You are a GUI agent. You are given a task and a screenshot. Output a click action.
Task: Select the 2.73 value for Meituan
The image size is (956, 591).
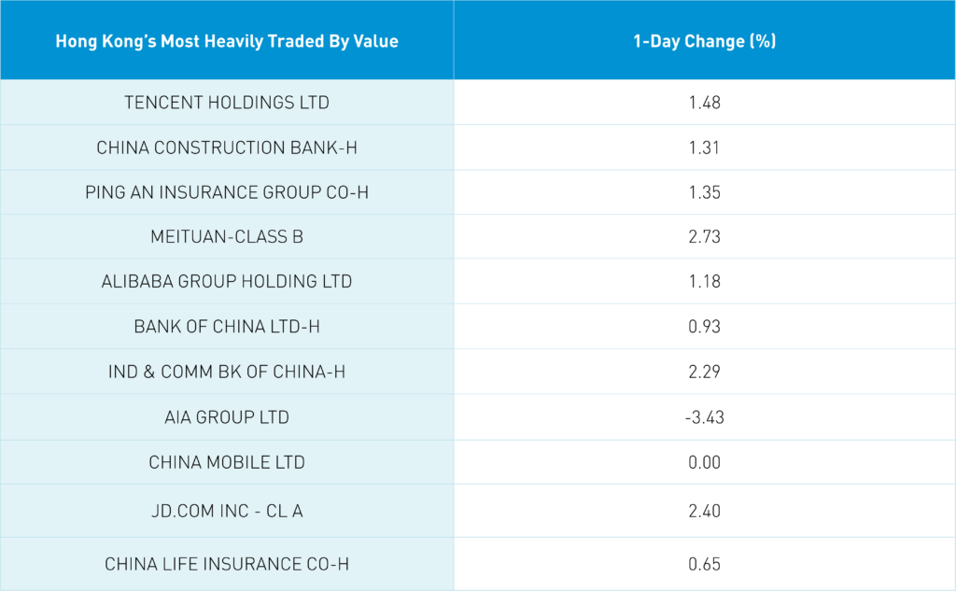click(704, 237)
